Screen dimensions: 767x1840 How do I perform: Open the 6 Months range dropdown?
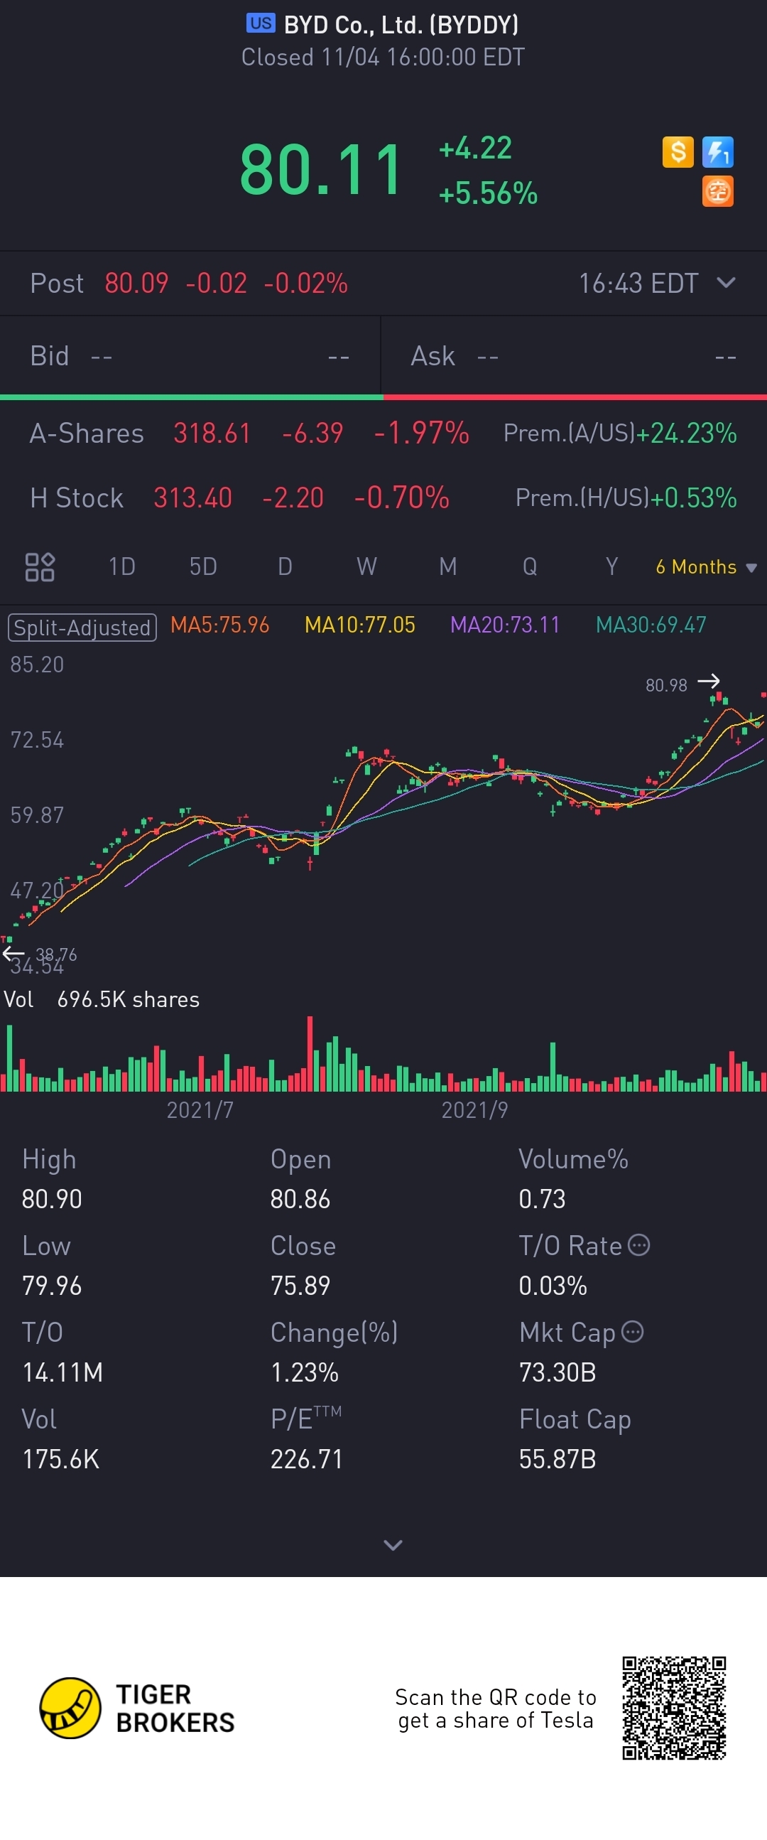pyautogui.click(x=706, y=567)
